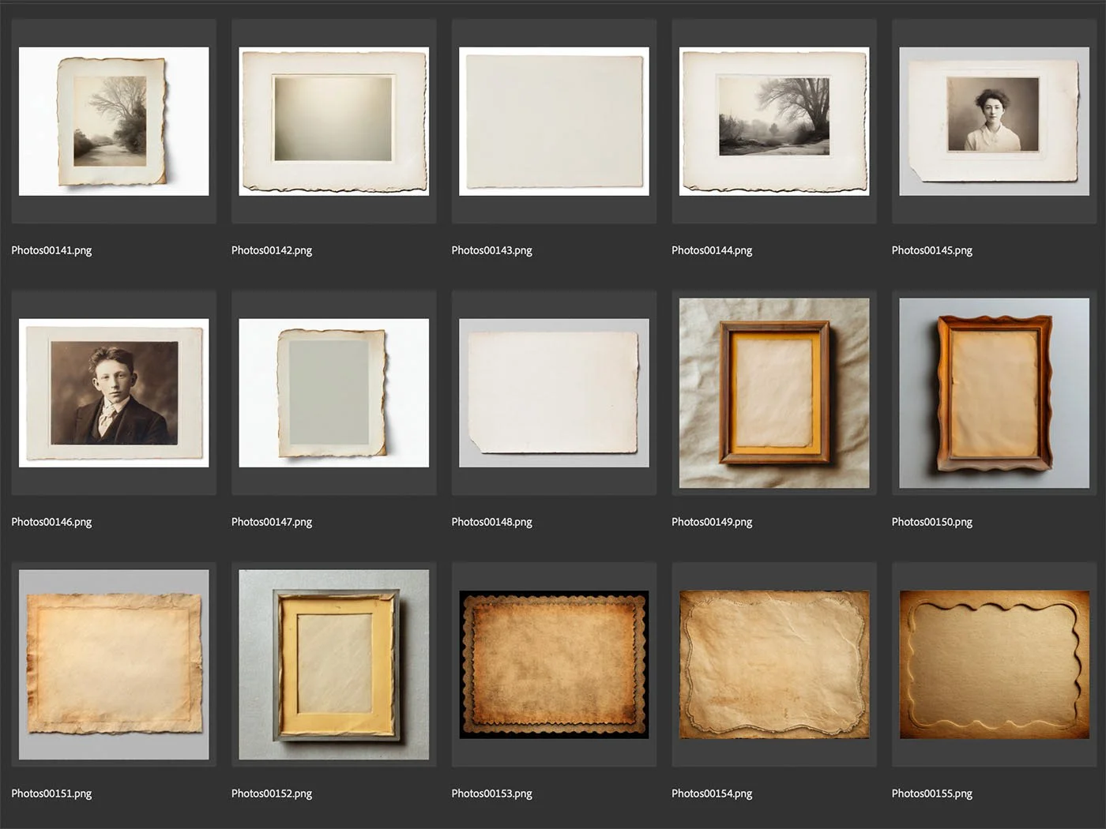Click the file name label Photos00155.png
The width and height of the screenshot is (1106, 829).
tap(932, 793)
